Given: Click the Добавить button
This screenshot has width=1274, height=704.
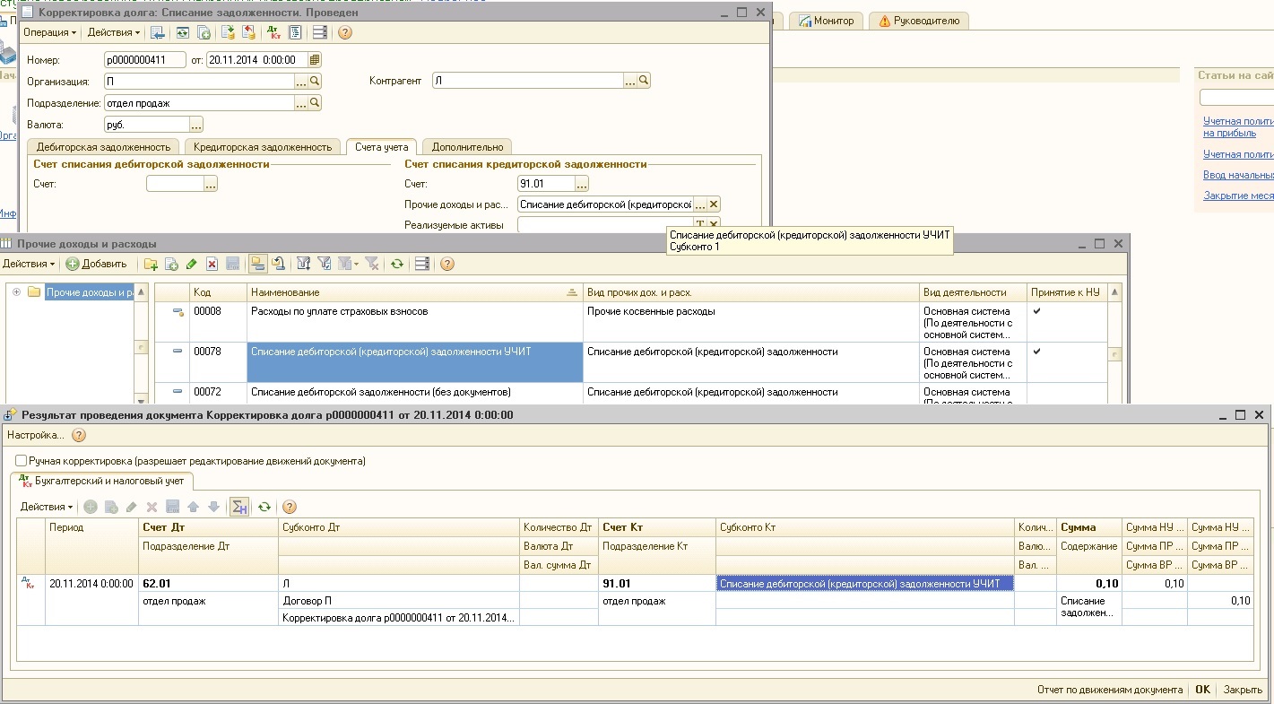Looking at the screenshot, I should 97,264.
